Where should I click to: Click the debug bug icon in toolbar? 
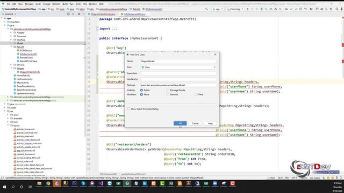coord(262,9)
